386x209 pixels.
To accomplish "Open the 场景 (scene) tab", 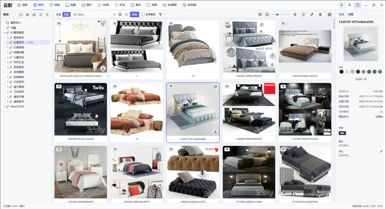I will [22, 5].
